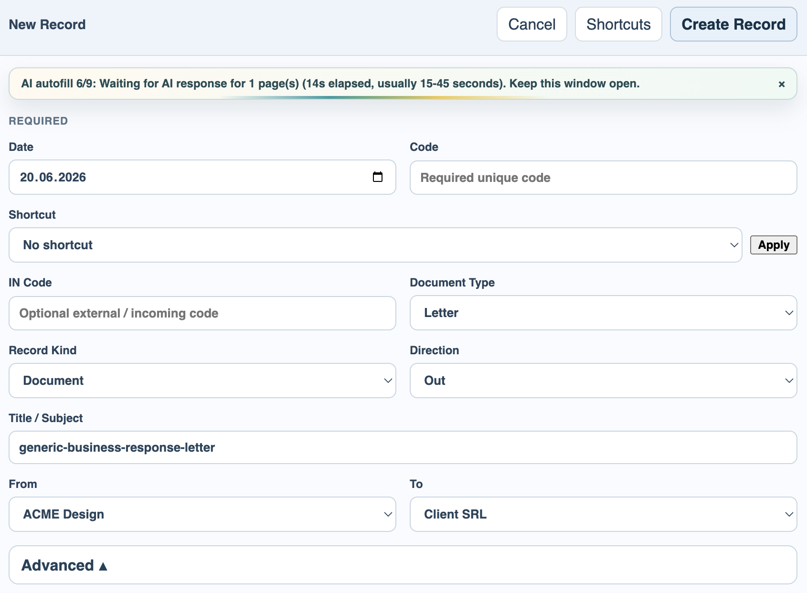
Task: Apply the selected shortcut
Action: pos(774,245)
